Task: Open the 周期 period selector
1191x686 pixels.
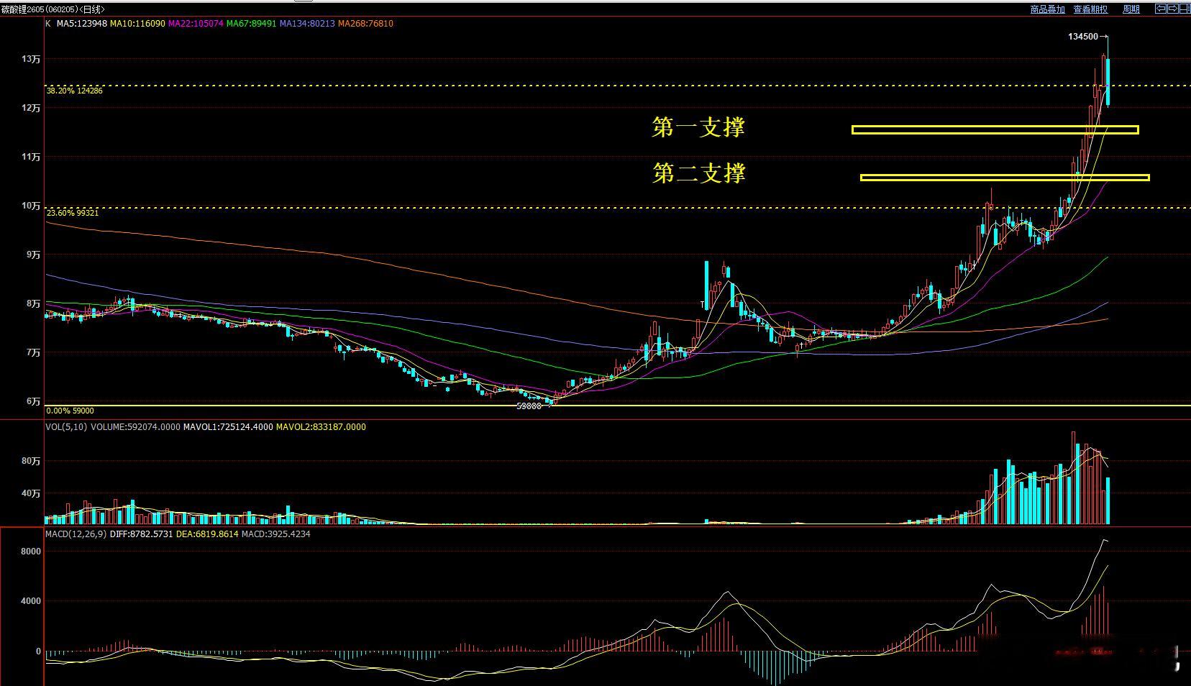Action: (x=1131, y=9)
